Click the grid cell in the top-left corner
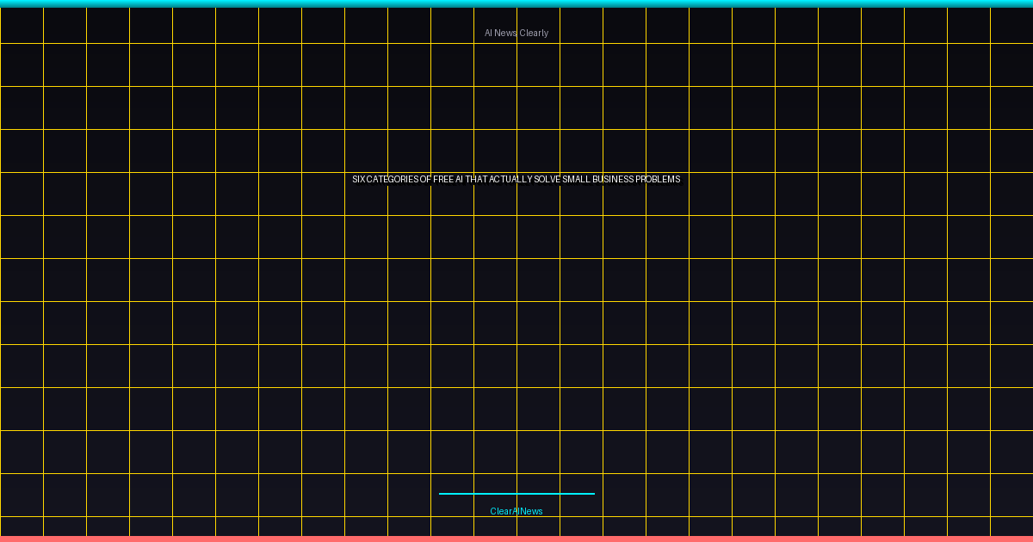The height and width of the screenshot is (542, 1033). pyautogui.click(x=22, y=25)
